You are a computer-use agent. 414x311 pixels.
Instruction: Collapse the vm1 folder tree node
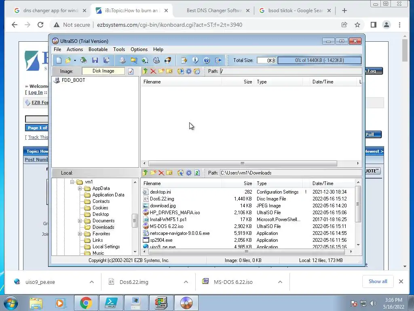coord(72,182)
